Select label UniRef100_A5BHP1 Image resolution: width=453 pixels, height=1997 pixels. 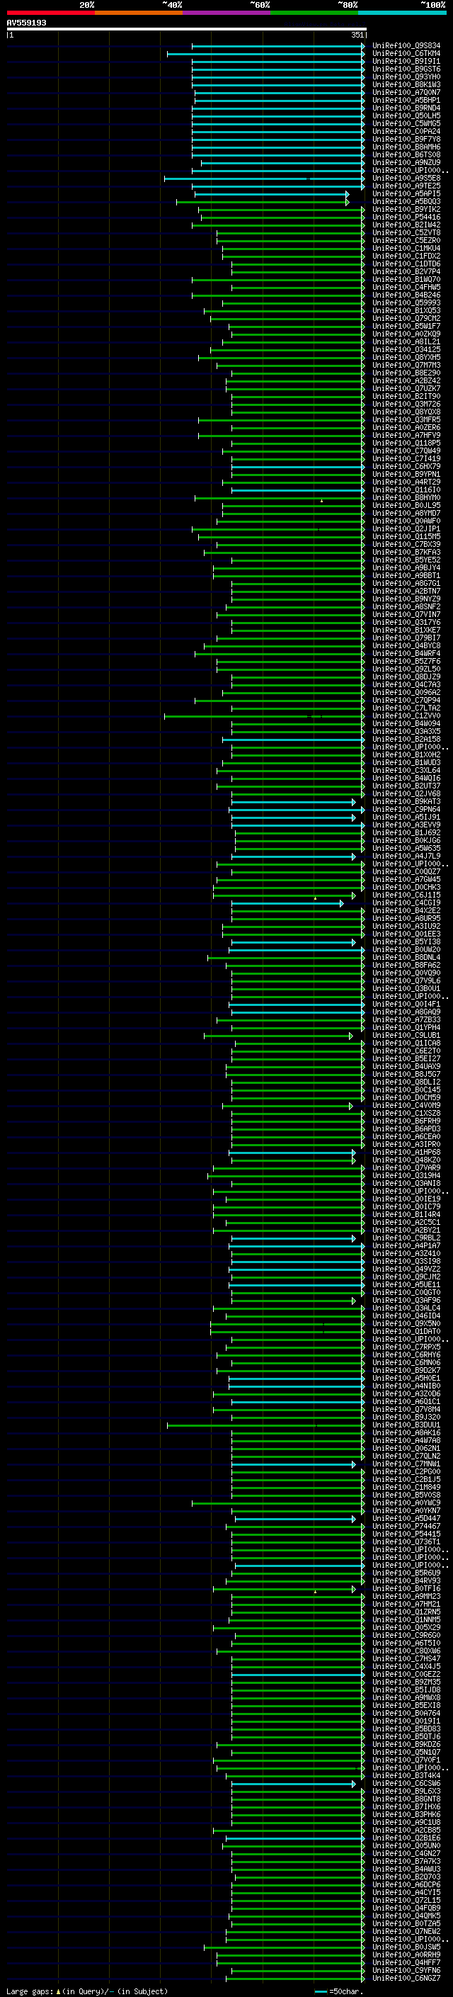pos(406,101)
